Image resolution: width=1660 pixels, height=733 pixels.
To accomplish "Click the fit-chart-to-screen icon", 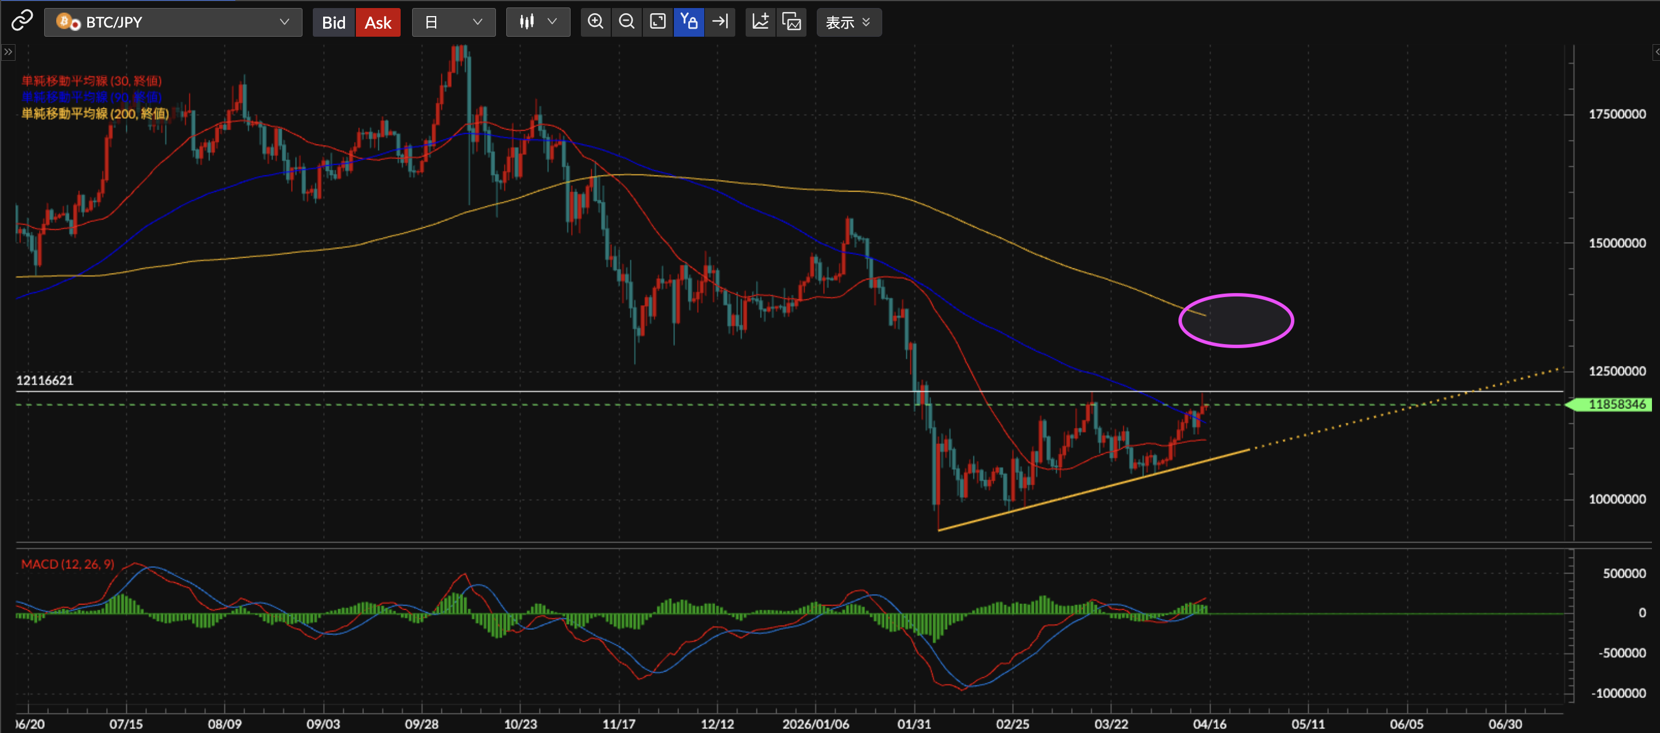I will (x=657, y=21).
